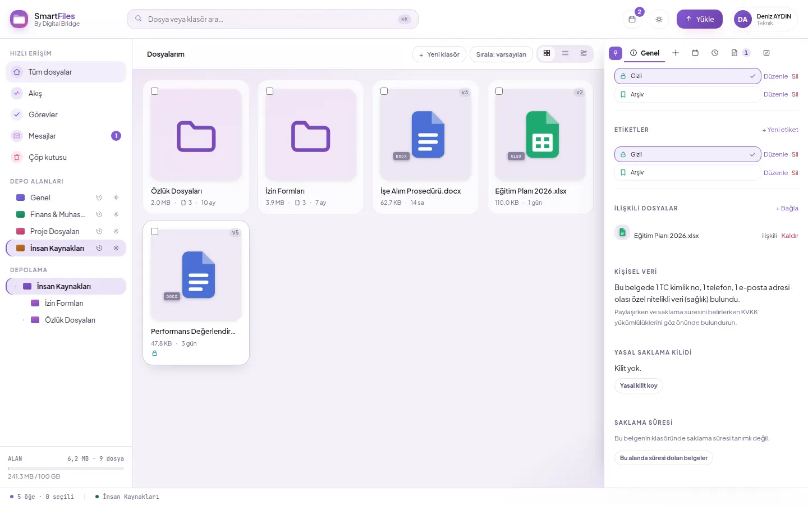
Task: Collapse İnsan Kaynakları chevron under DEPOLAMA
Action: [x=15, y=286]
